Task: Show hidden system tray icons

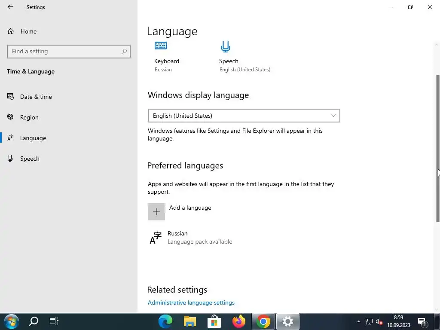Action: pyautogui.click(x=358, y=321)
